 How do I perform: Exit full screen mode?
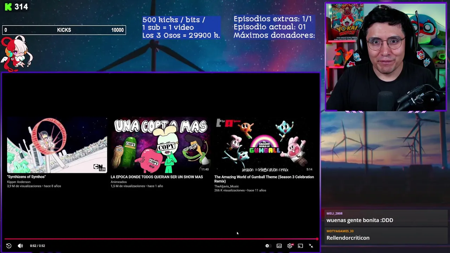[x=311, y=246]
